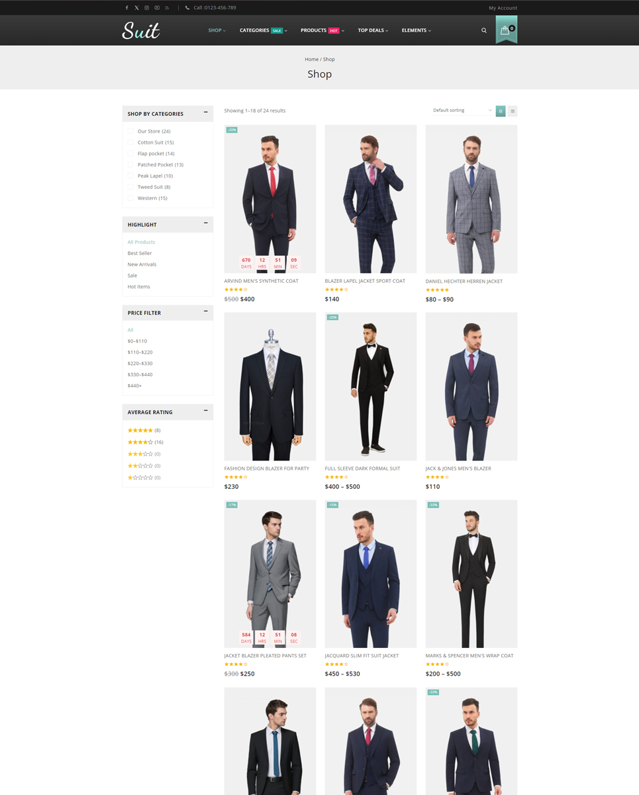Open the Elements menu
This screenshot has height=795, width=639.
[416, 30]
